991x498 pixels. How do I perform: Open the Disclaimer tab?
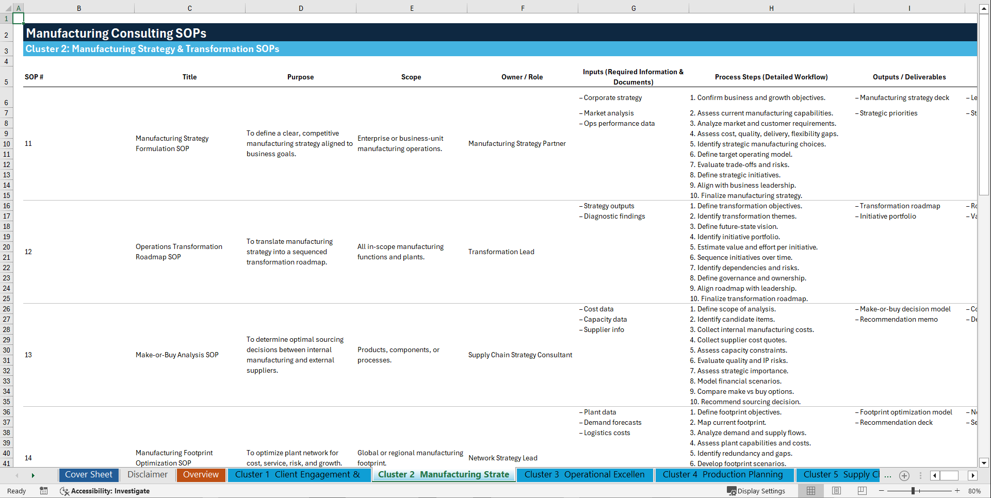tap(148, 475)
